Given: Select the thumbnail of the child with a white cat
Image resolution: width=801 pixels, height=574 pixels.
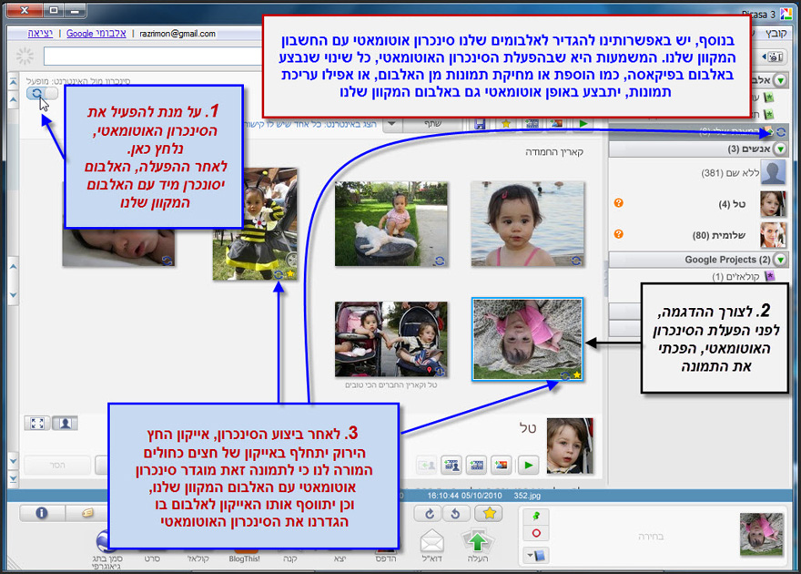Looking at the screenshot, I should pos(391,223).
